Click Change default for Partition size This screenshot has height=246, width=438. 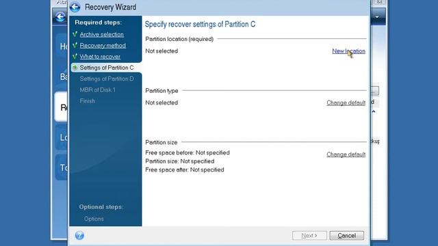(x=346, y=154)
